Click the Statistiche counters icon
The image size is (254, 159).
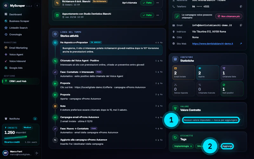(175, 59)
